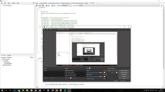Open the OBS scene transition type dropdown
The image size is (165, 92).
click(x=113, y=71)
